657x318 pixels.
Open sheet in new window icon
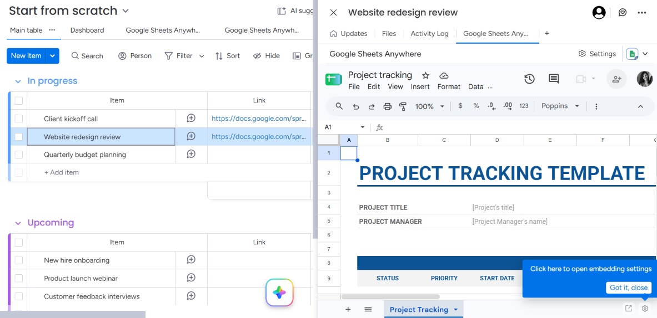click(x=628, y=309)
